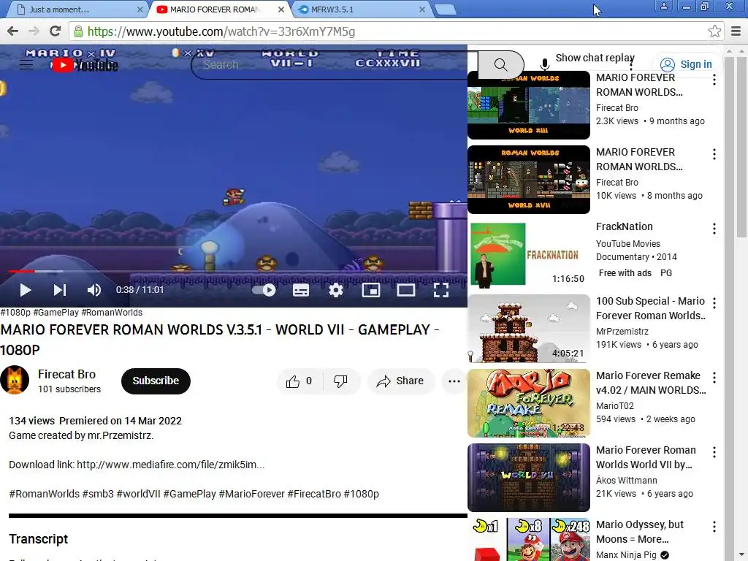Toggle subtitles/closed captions

(x=300, y=289)
